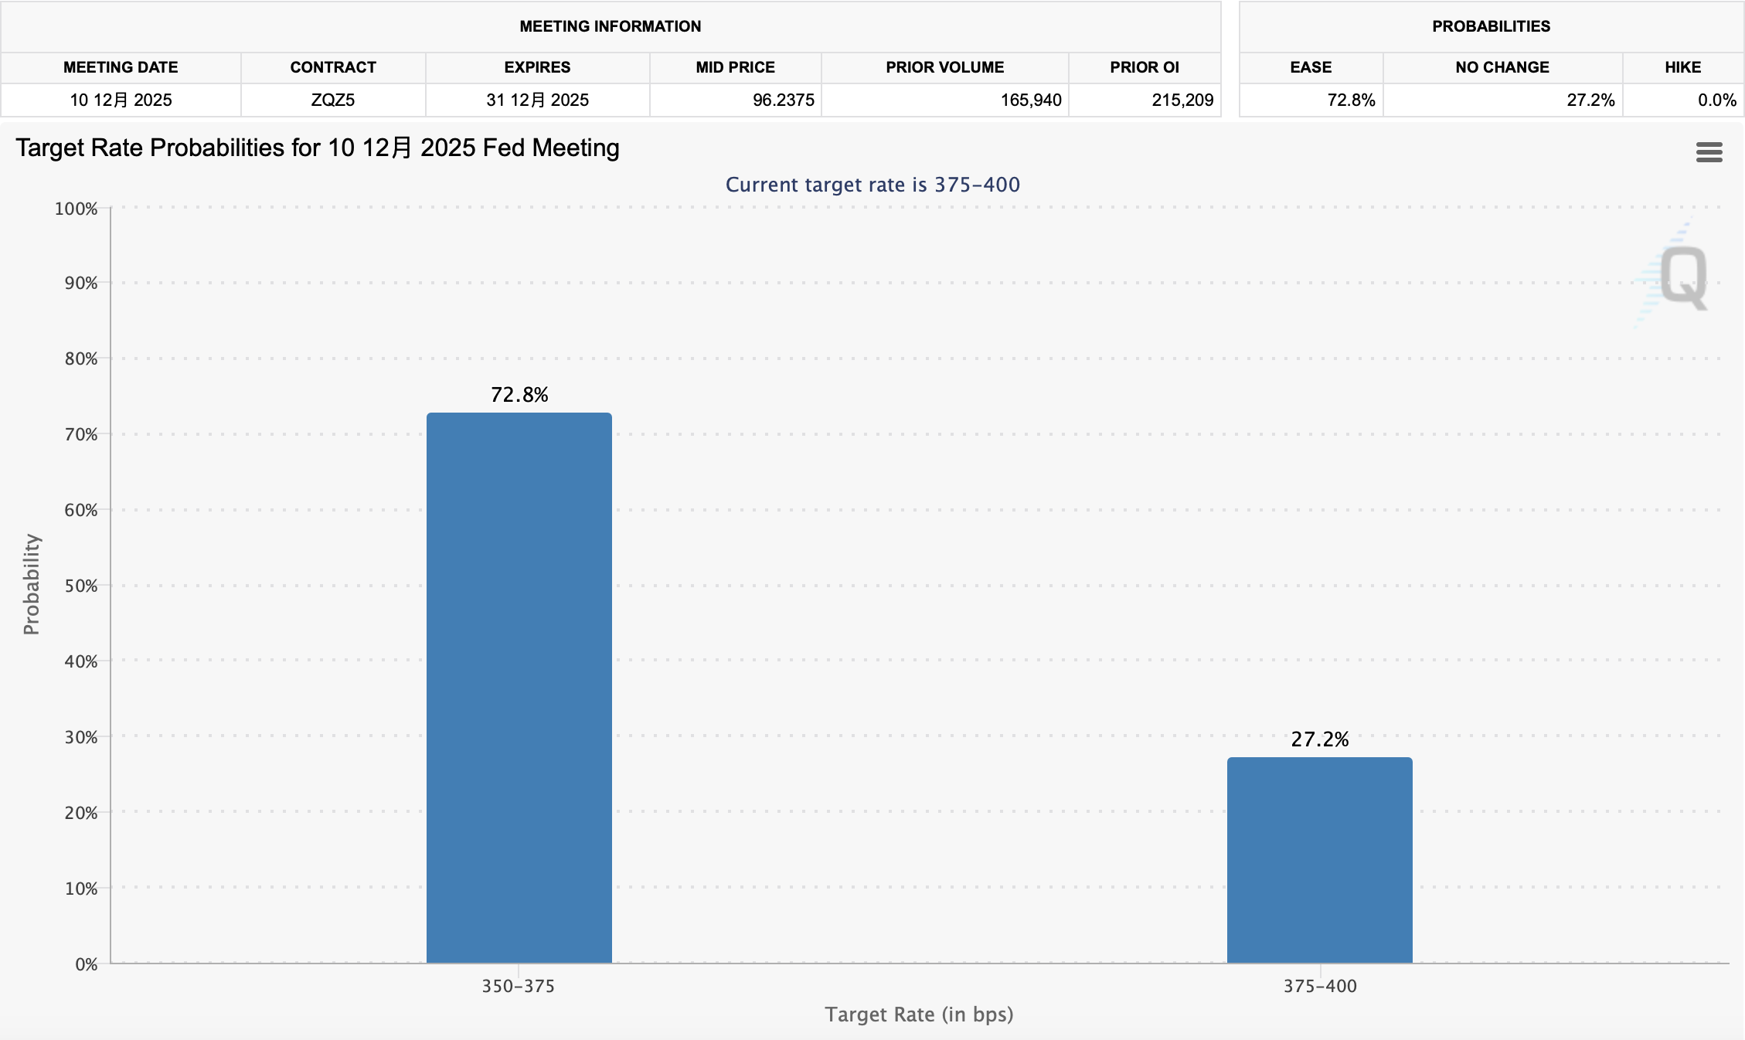The width and height of the screenshot is (1745, 1040).
Task: Click the HIKE probability header
Action: (x=1682, y=67)
